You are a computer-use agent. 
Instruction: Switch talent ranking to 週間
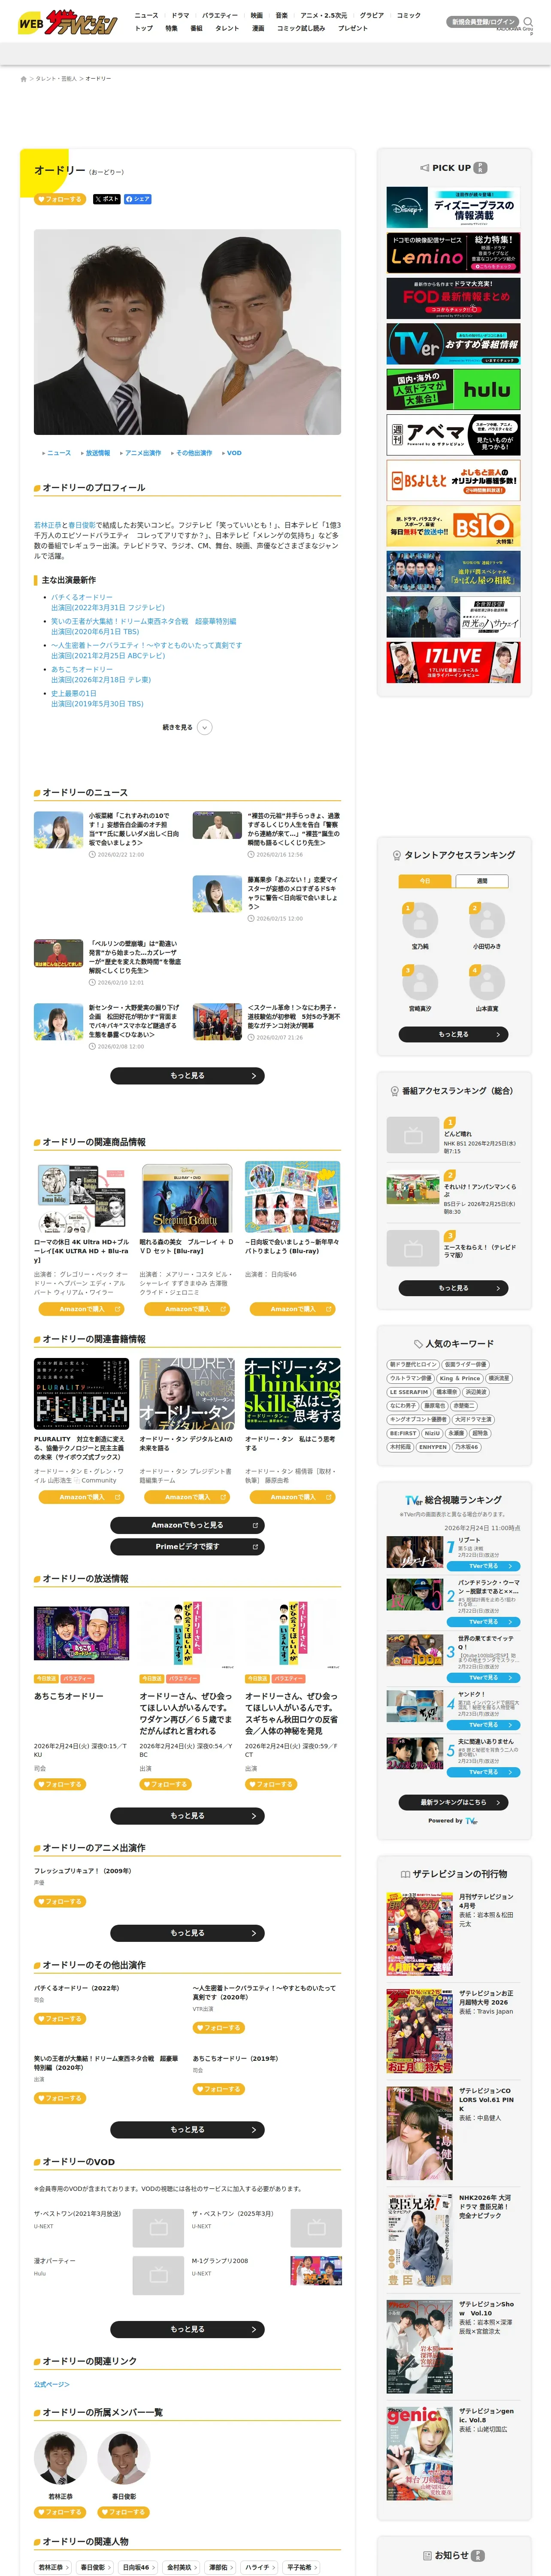(x=482, y=881)
